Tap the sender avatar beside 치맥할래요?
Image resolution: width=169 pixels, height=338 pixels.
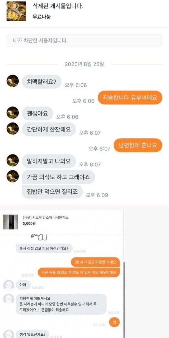[x=13, y=81]
